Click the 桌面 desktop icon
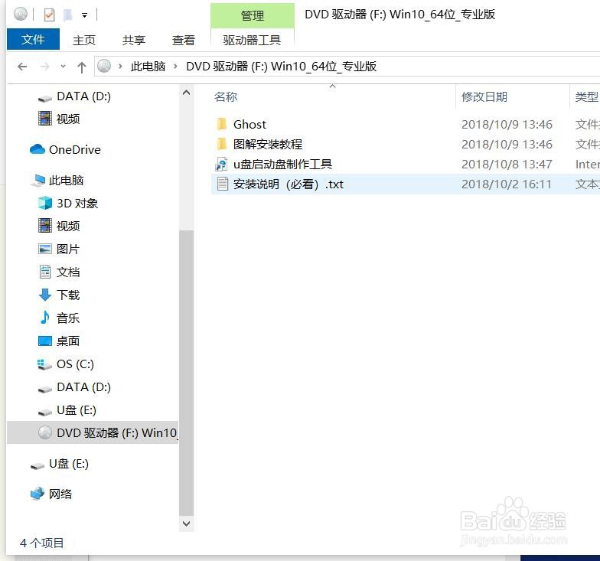 (x=45, y=341)
